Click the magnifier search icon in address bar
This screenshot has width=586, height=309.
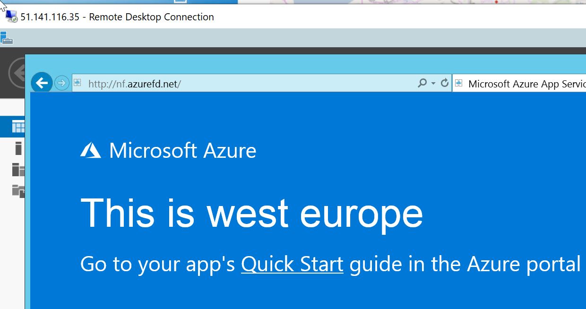coord(422,83)
